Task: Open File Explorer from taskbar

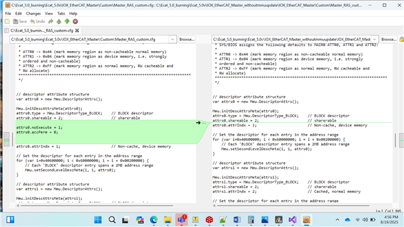Action: point(167,220)
